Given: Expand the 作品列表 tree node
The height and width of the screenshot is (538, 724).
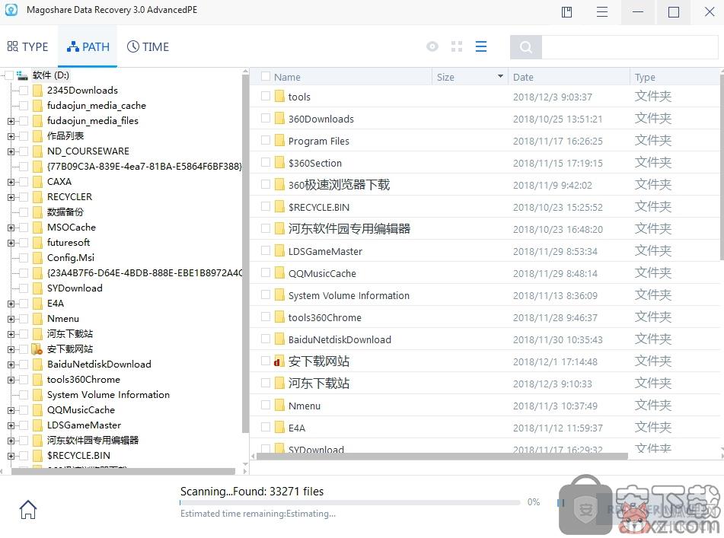Looking at the screenshot, I should coord(11,136).
